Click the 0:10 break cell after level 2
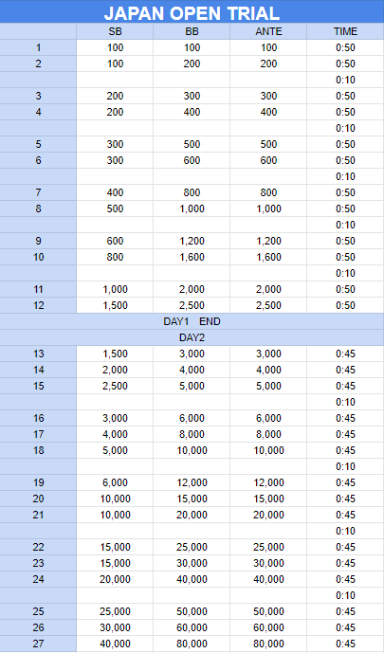The height and width of the screenshot is (653, 384). pos(345,80)
